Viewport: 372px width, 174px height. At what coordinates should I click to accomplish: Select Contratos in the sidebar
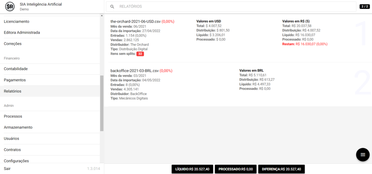tap(12, 150)
